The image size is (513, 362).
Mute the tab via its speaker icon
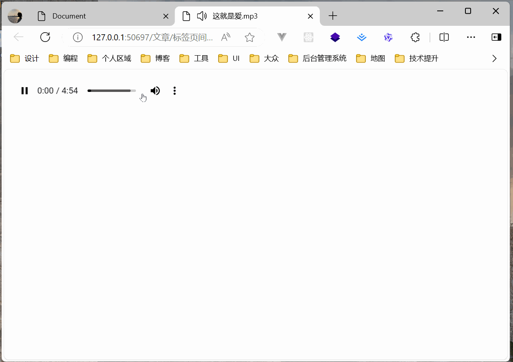tap(201, 16)
